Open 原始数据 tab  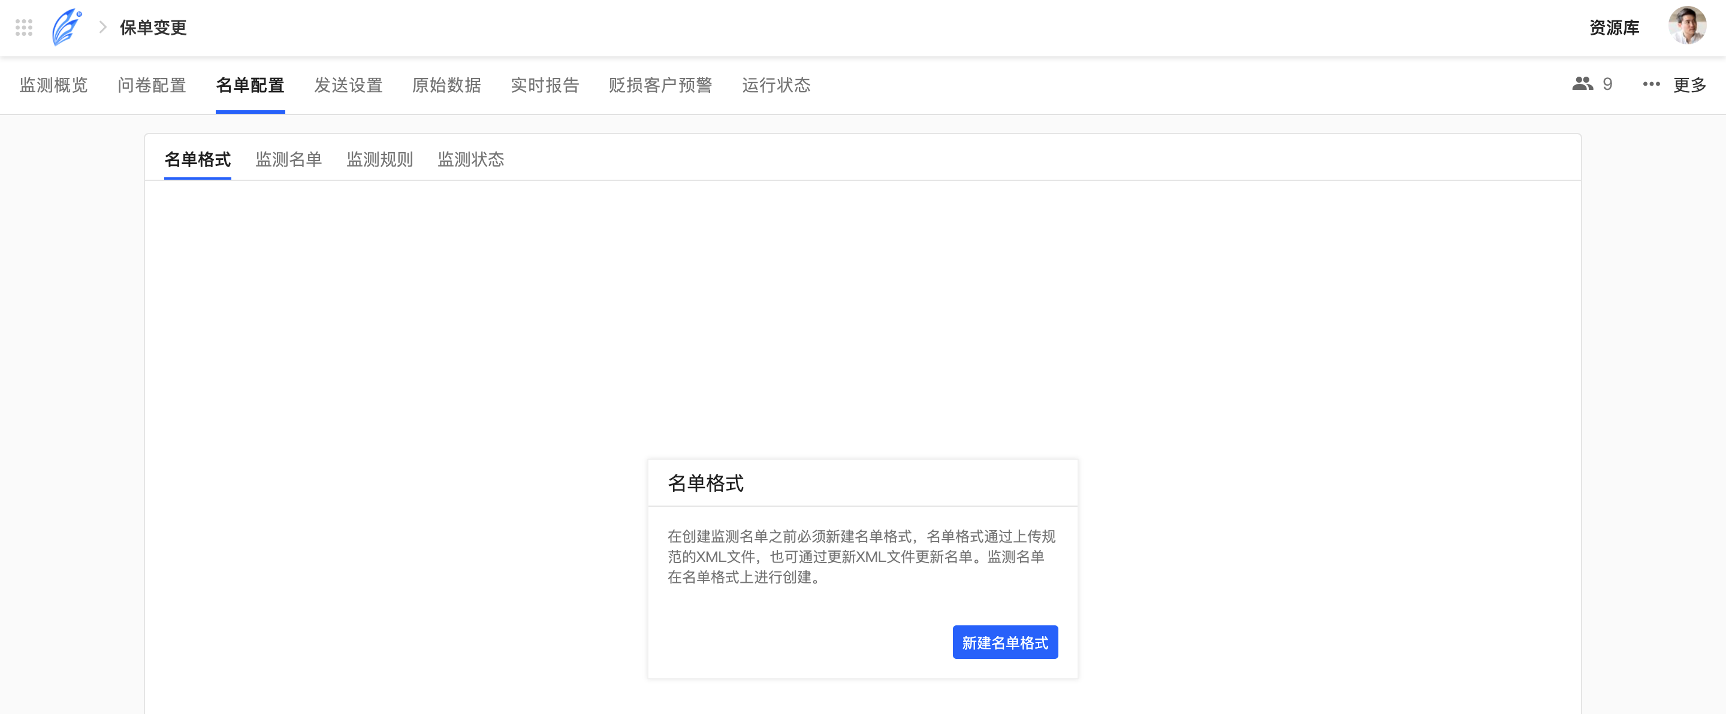tap(447, 85)
